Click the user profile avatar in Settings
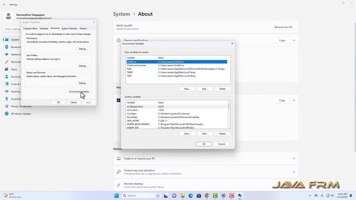Image resolution: width=356 pixels, height=200 pixels. click(9, 16)
